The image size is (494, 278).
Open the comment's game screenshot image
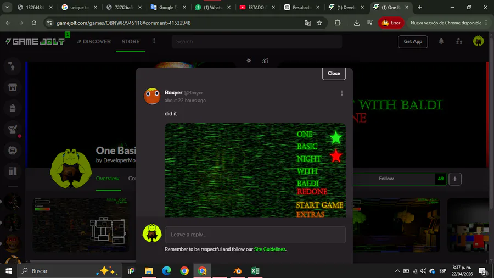click(255, 170)
